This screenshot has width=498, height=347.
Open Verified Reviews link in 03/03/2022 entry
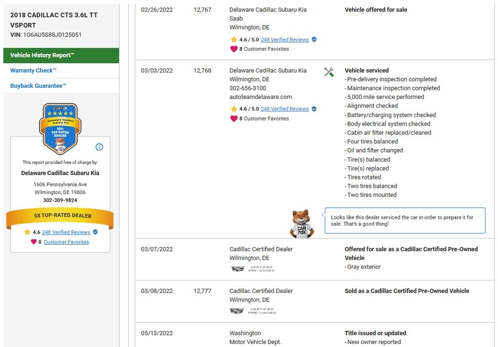coord(285,109)
